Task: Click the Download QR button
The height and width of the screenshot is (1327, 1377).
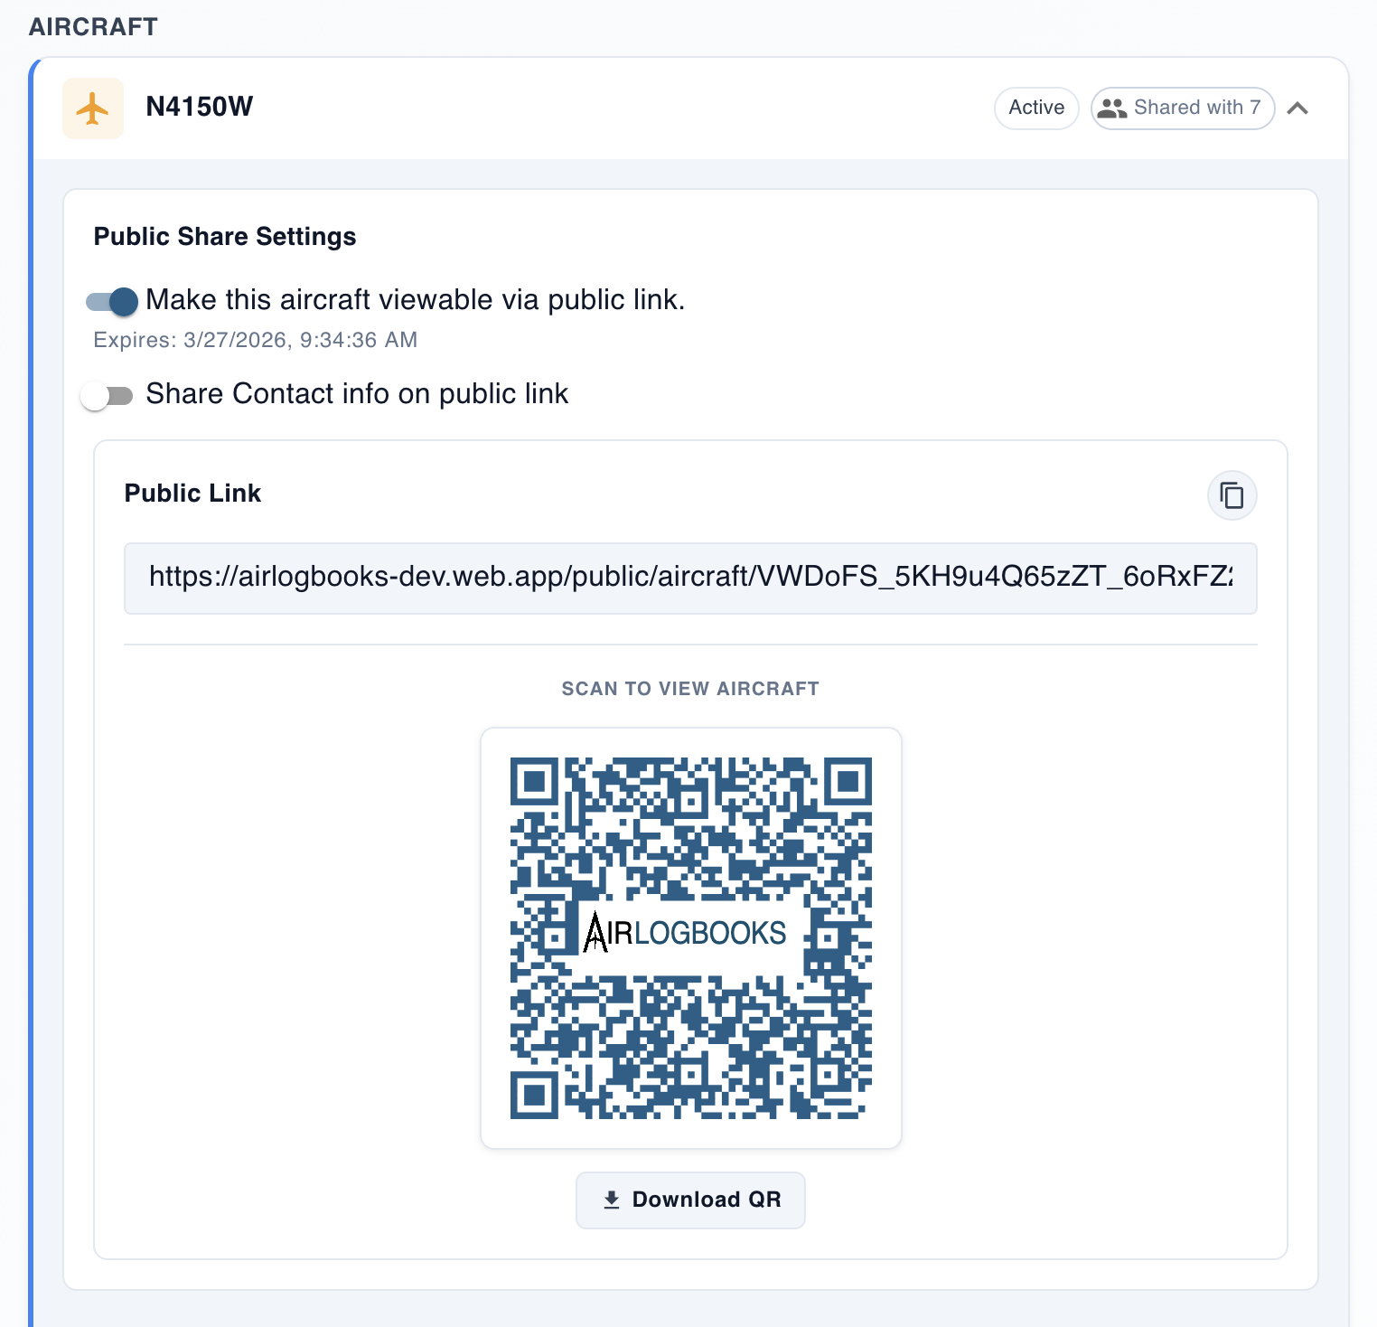Action: [x=690, y=1200]
